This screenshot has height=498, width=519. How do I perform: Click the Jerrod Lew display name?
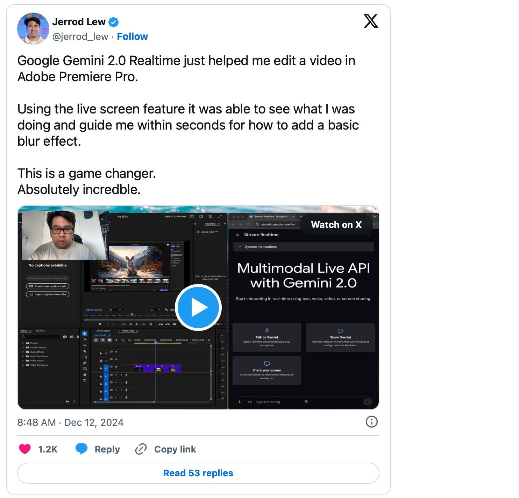[x=79, y=22]
